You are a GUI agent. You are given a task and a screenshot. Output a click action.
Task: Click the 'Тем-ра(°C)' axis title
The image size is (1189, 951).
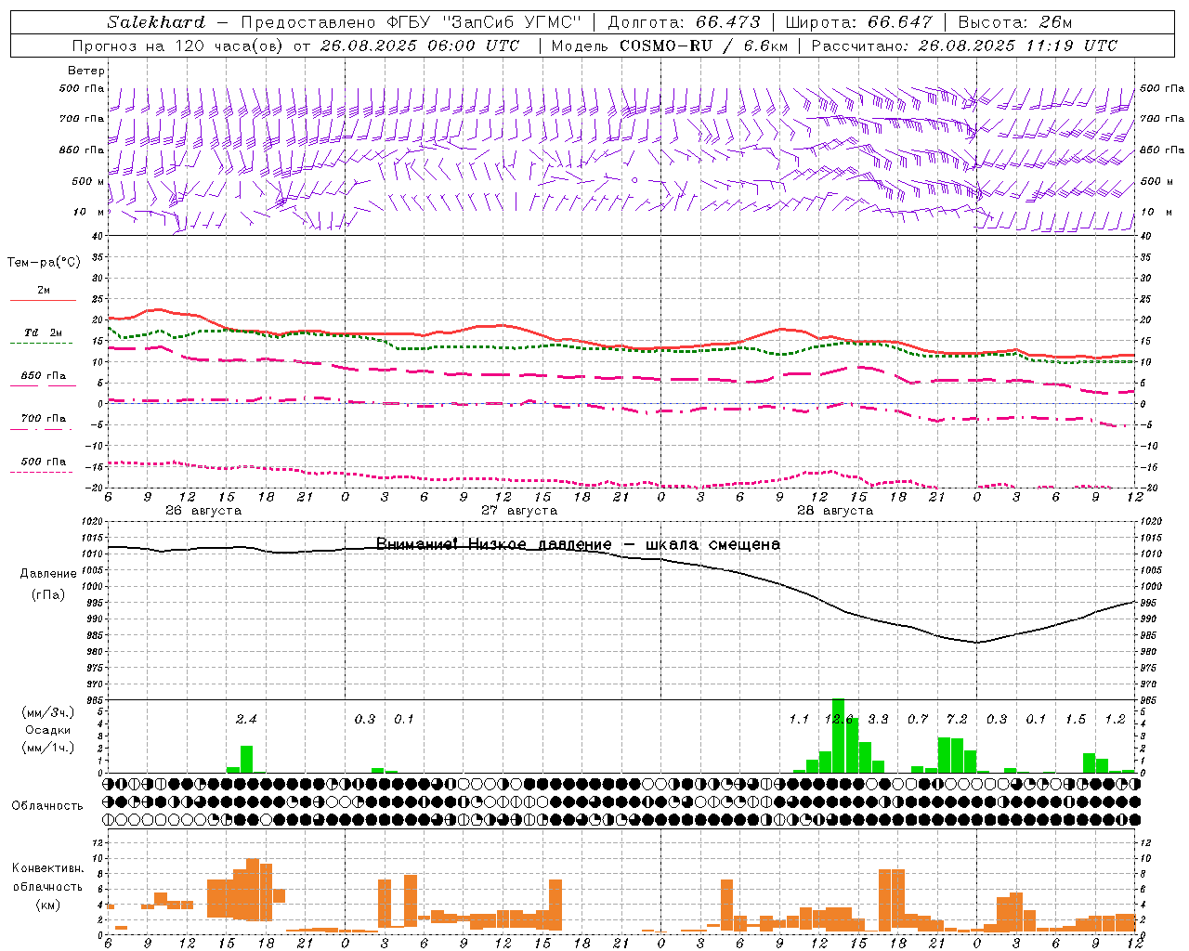[x=44, y=263]
